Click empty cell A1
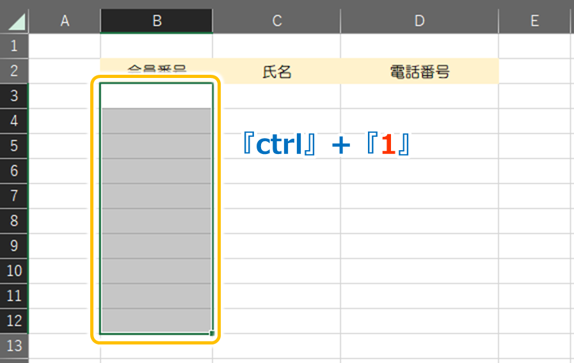Viewport: 574px width, 363px height. point(65,46)
